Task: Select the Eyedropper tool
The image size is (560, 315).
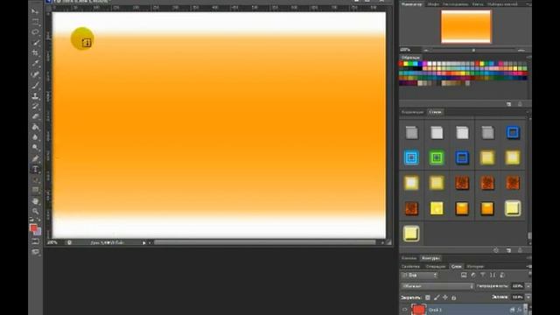Action: pyautogui.click(x=35, y=64)
